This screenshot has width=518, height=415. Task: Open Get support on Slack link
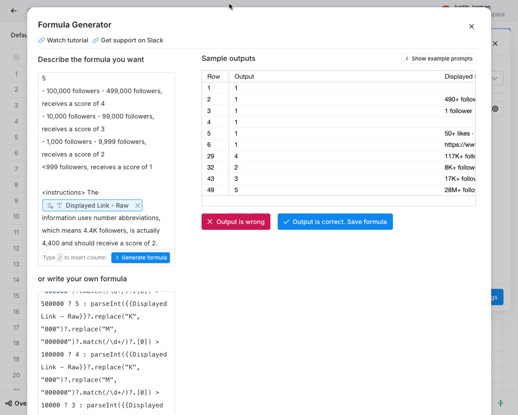128,40
